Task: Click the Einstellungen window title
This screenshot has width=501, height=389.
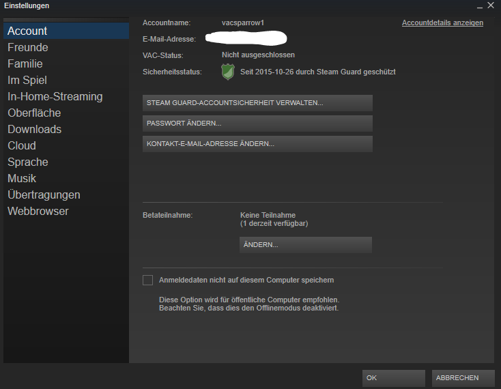Action: [27, 5]
